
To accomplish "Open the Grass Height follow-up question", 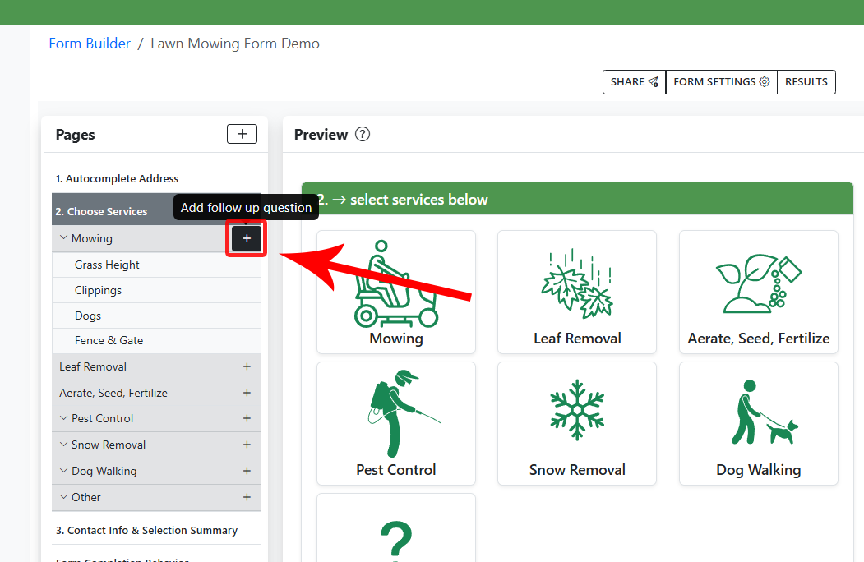I will click(x=156, y=265).
